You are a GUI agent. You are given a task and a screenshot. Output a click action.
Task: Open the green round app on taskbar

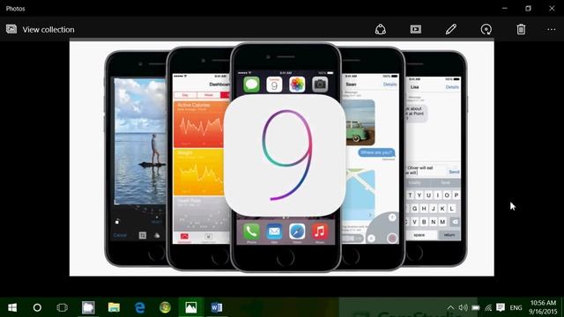tap(165, 307)
